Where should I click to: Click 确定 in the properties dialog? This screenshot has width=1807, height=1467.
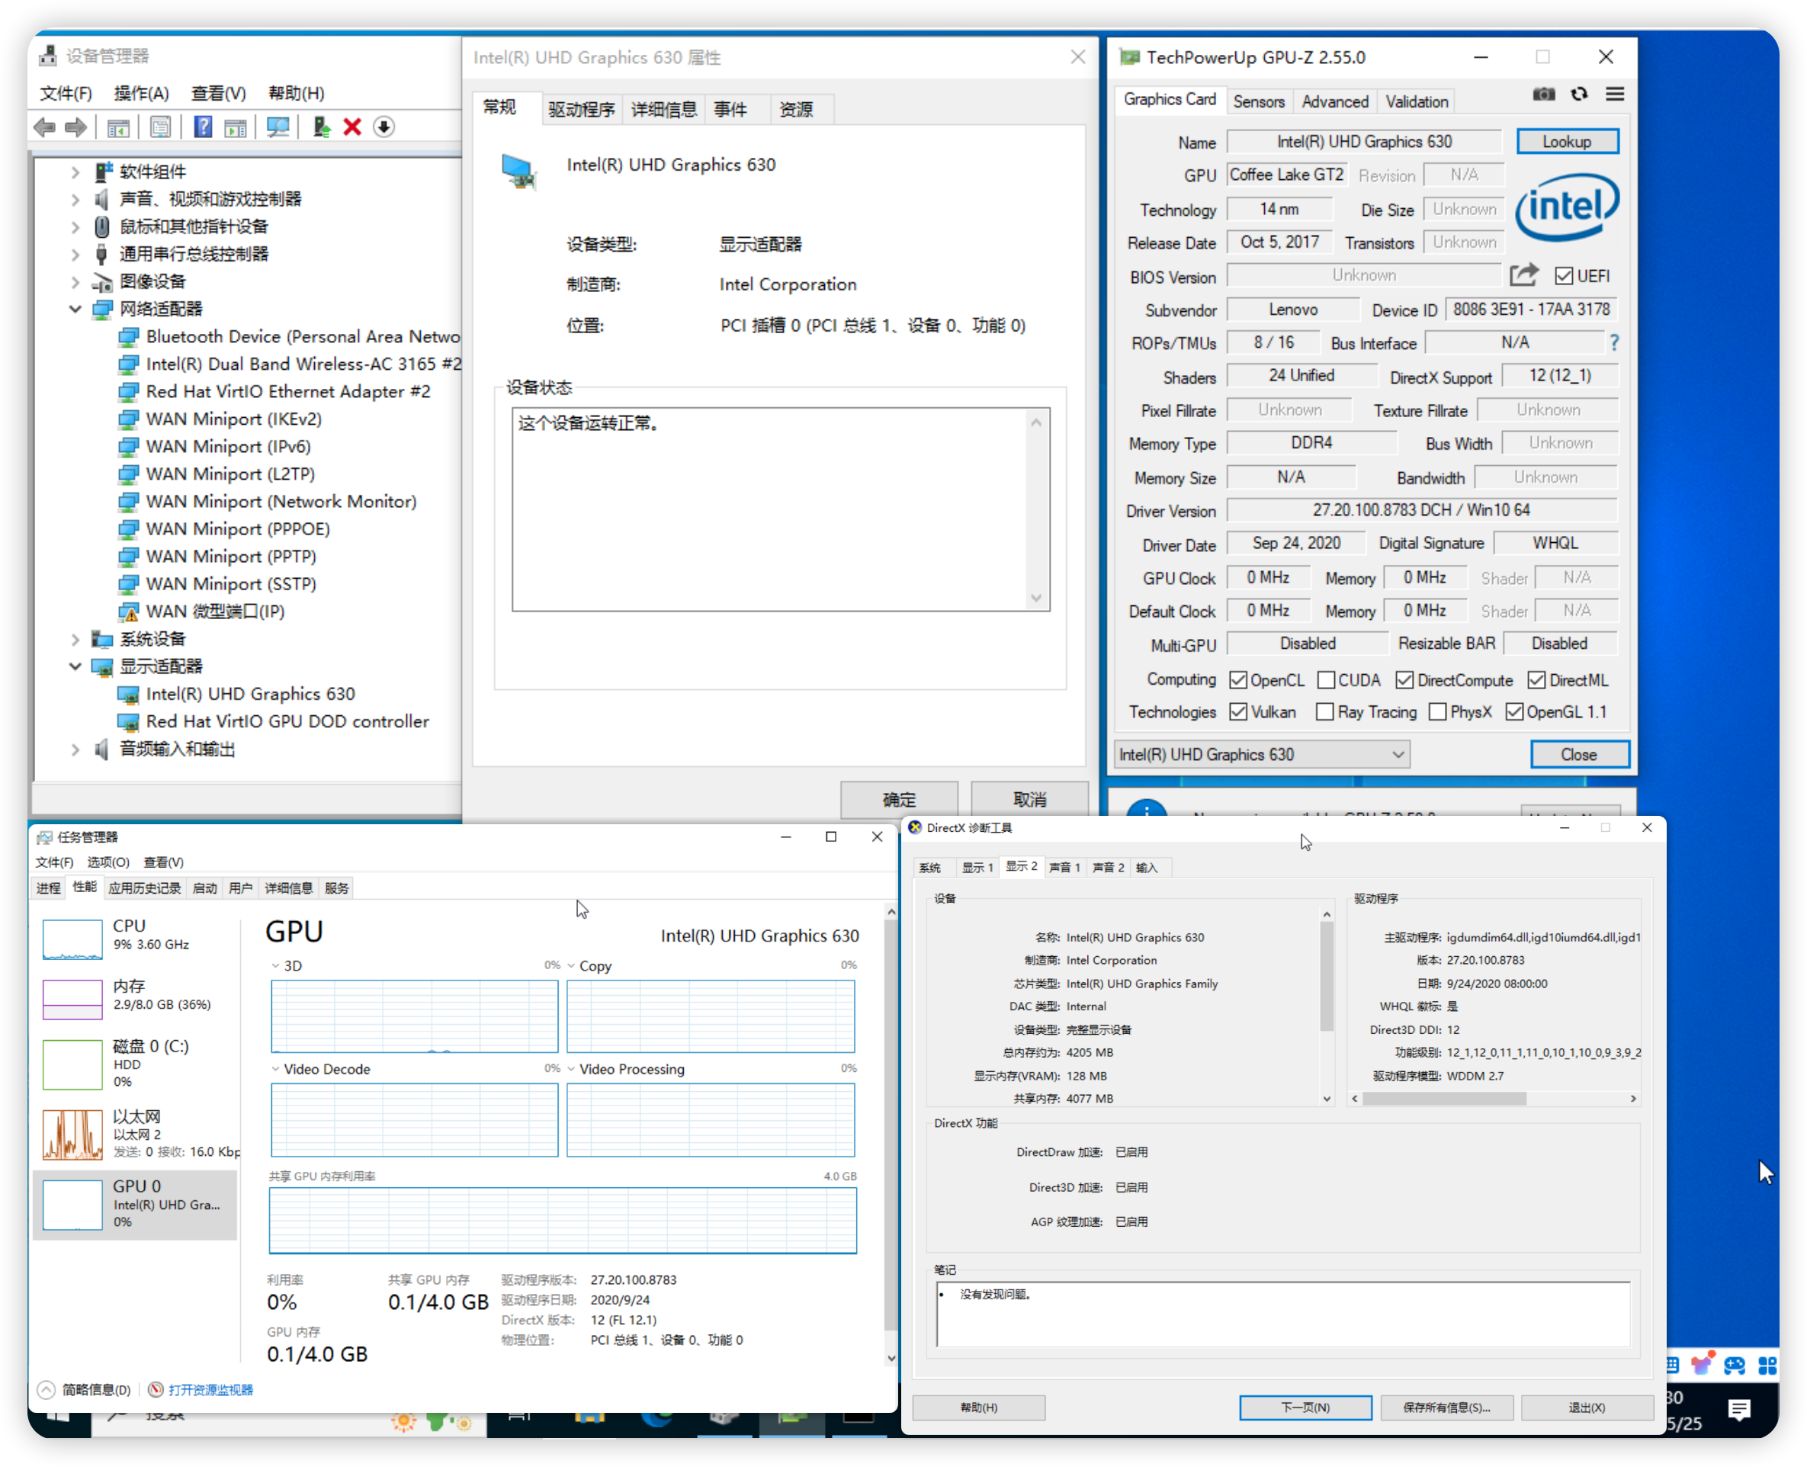900,799
